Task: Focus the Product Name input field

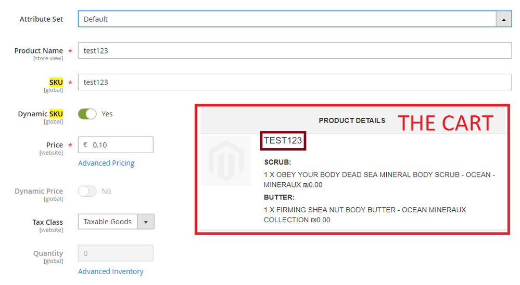Action: 294,51
